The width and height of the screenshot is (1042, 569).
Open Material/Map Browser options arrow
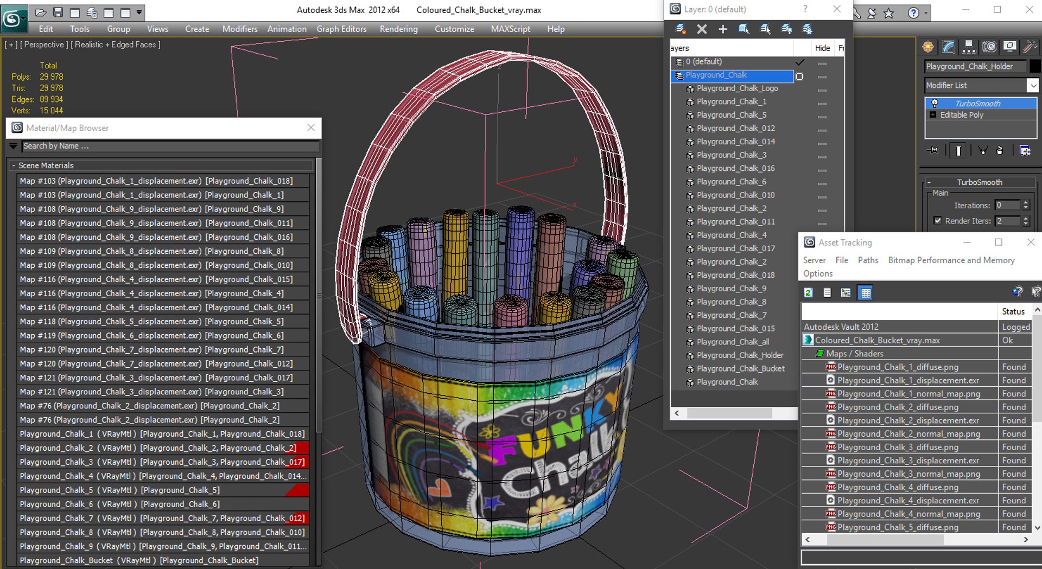point(14,146)
